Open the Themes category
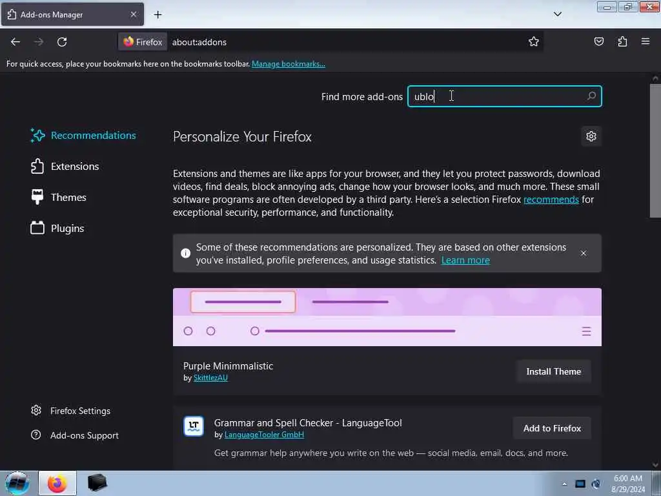661x496 pixels. click(x=59, y=198)
